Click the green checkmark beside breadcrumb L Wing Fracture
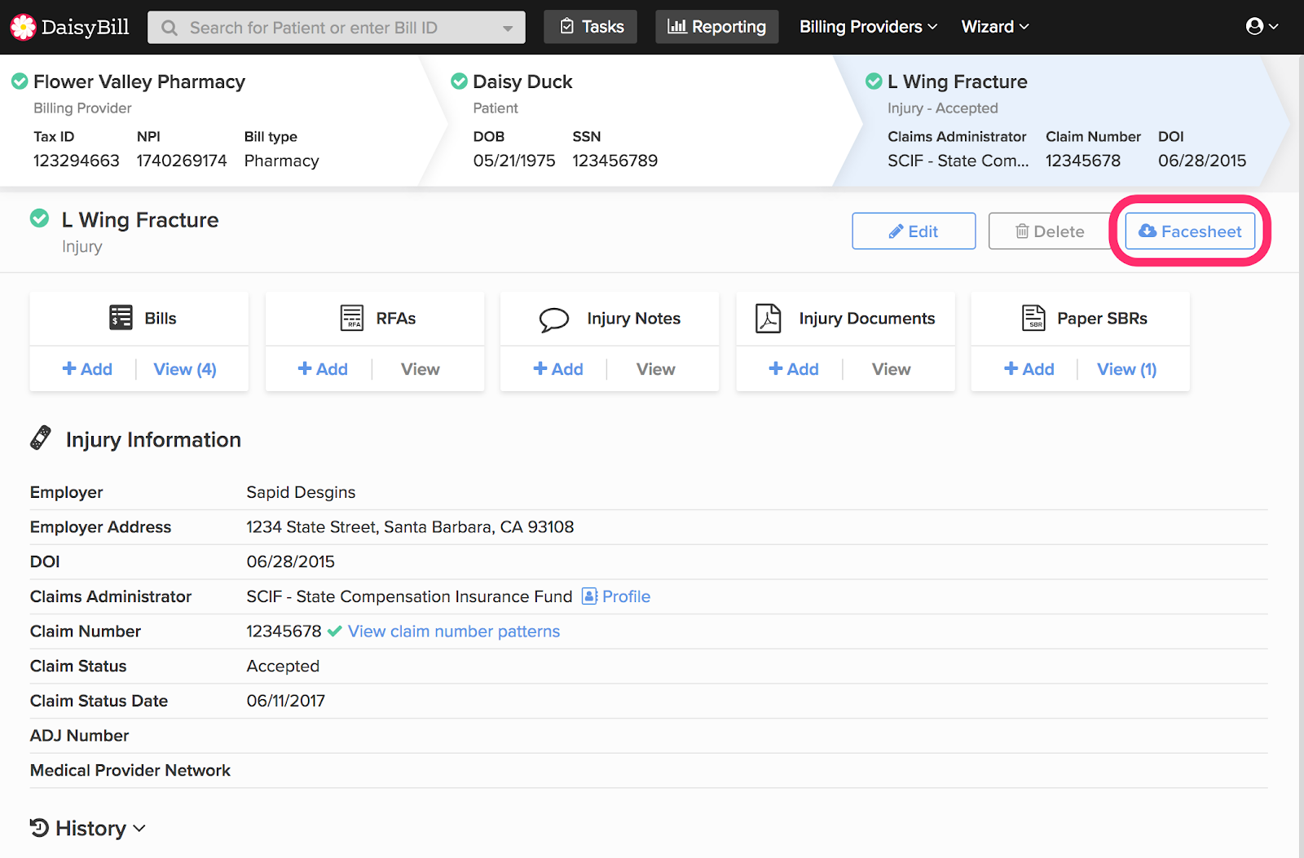The height and width of the screenshot is (858, 1304). [874, 81]
